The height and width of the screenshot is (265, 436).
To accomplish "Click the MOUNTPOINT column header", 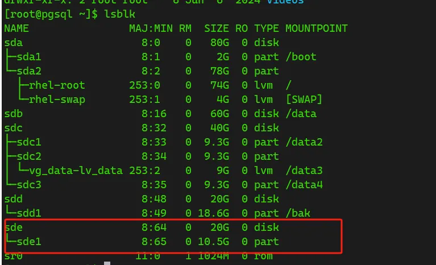I will [317, 28].
